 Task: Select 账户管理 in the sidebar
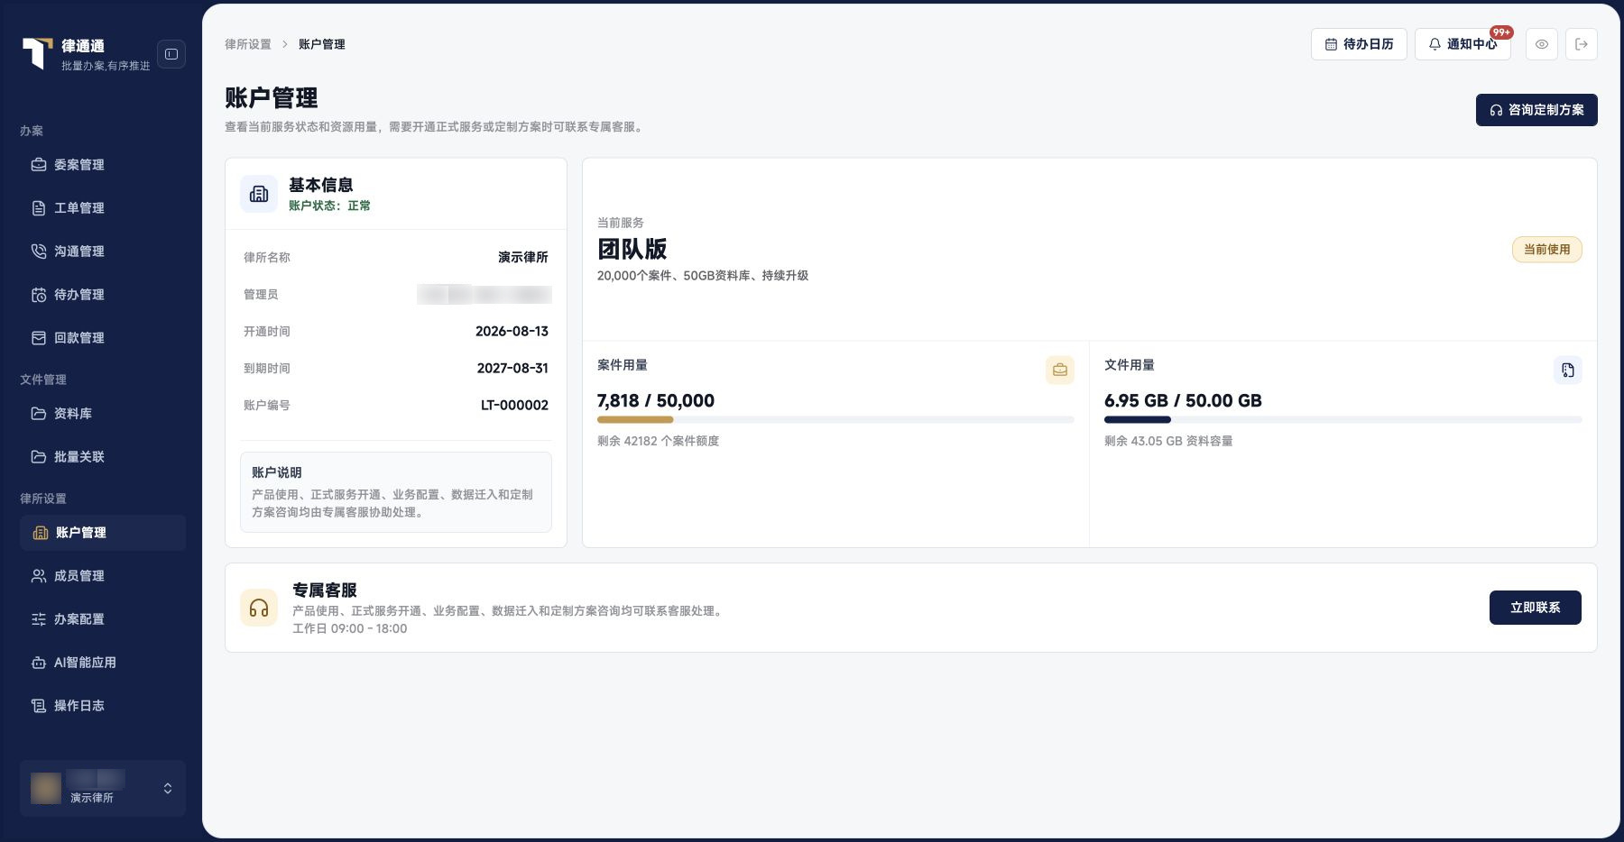coord(103,533)
